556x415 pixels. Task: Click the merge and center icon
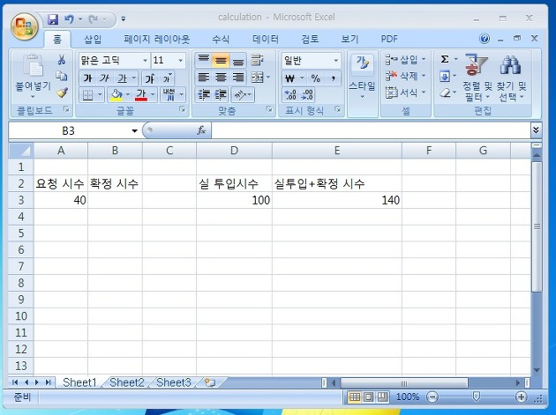pos(257,78)
